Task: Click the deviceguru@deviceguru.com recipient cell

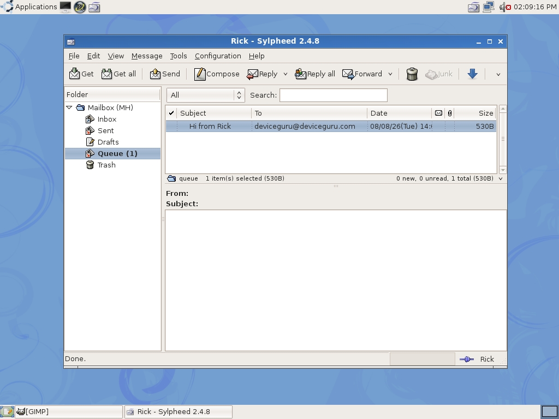Action: click(305, 126)
